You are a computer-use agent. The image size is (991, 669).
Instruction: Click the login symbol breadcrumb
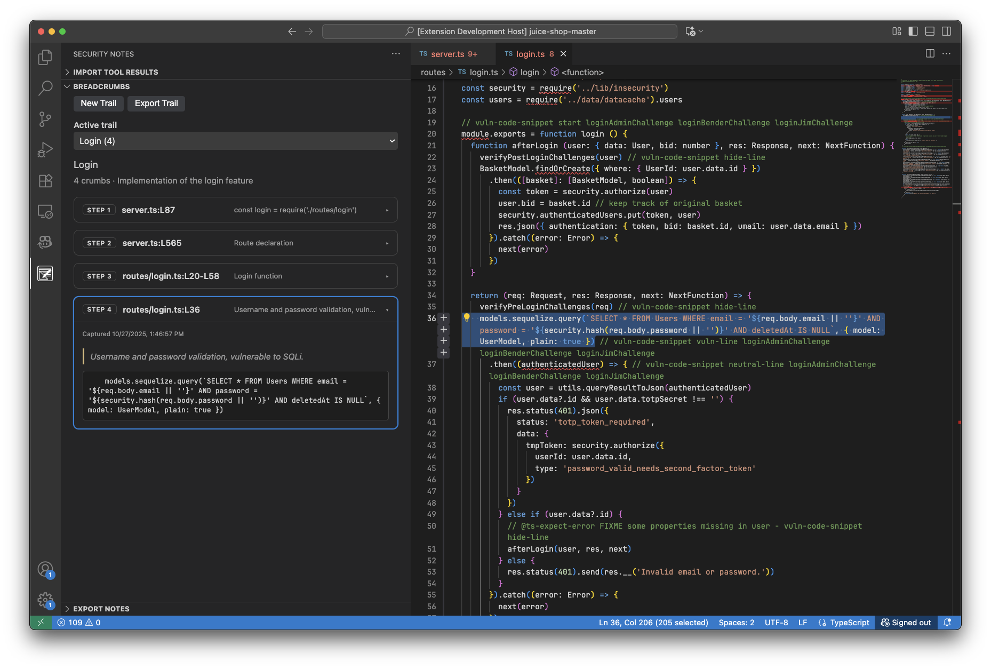click(x=524, y=72)
